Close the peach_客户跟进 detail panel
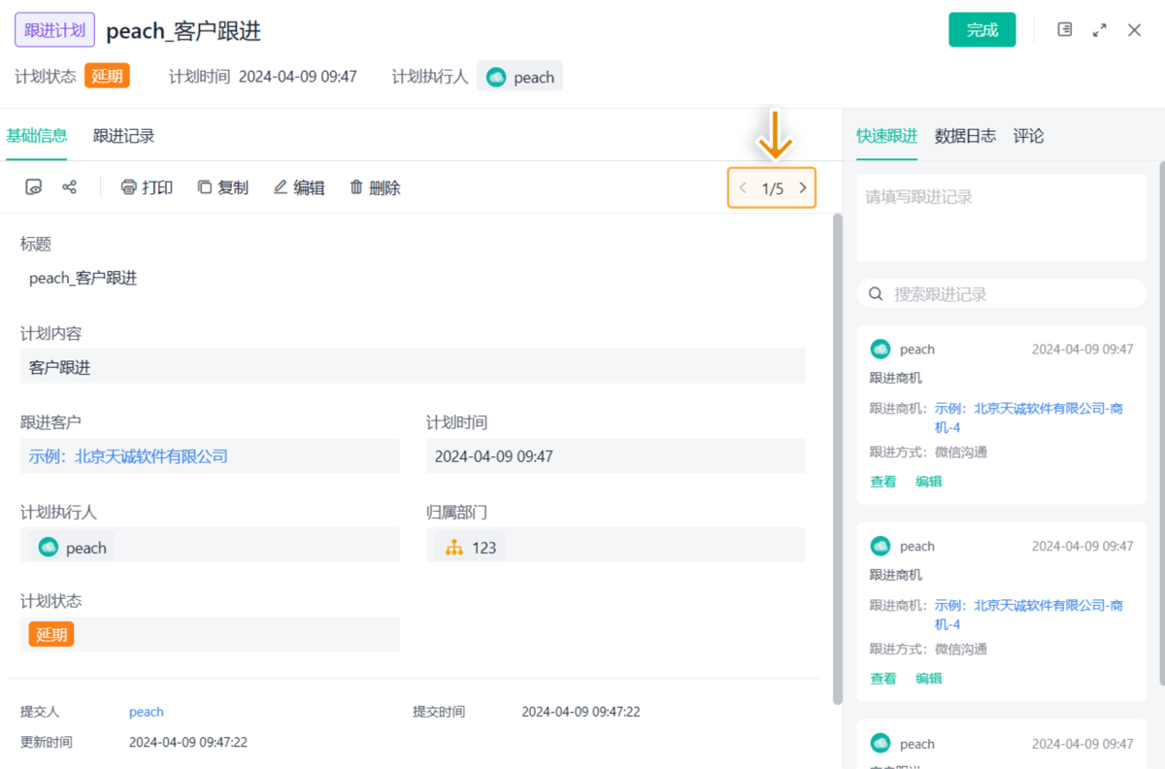The width and height of the screenshot is (1165, 769). pyautogui.click(x=1134, y=30)
